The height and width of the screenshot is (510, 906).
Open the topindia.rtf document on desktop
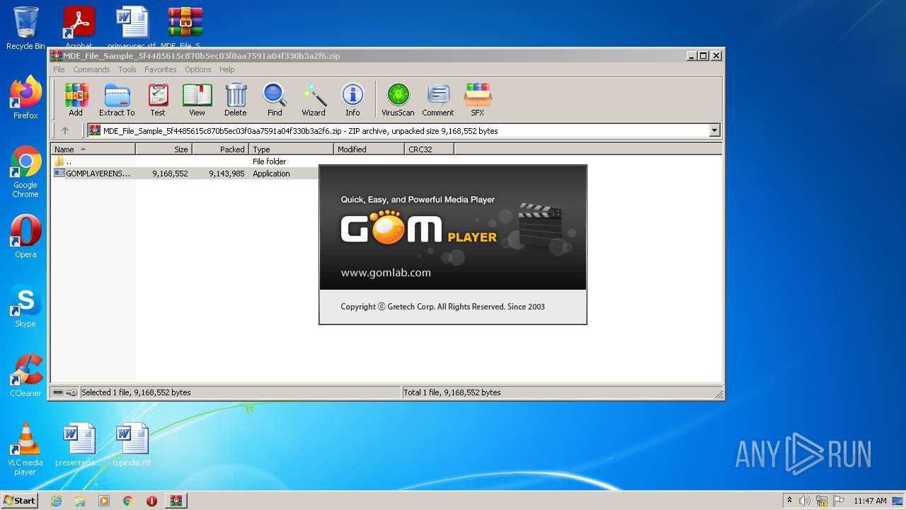click(132, 445)
